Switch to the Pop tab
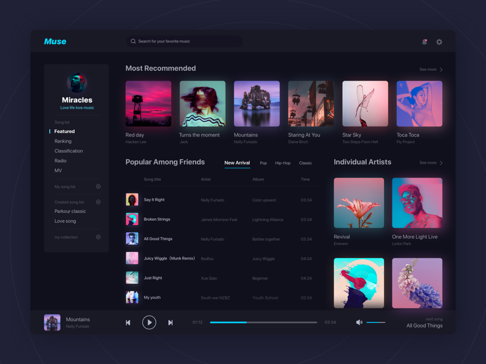Image resolution: width=486 pixels, height=364 pixels. [263, 163]
